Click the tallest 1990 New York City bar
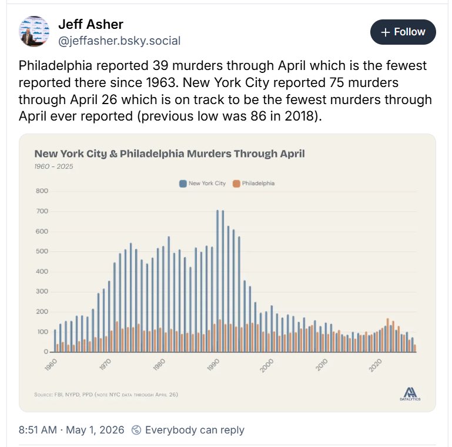452x447 pixels. coord(217,281)
